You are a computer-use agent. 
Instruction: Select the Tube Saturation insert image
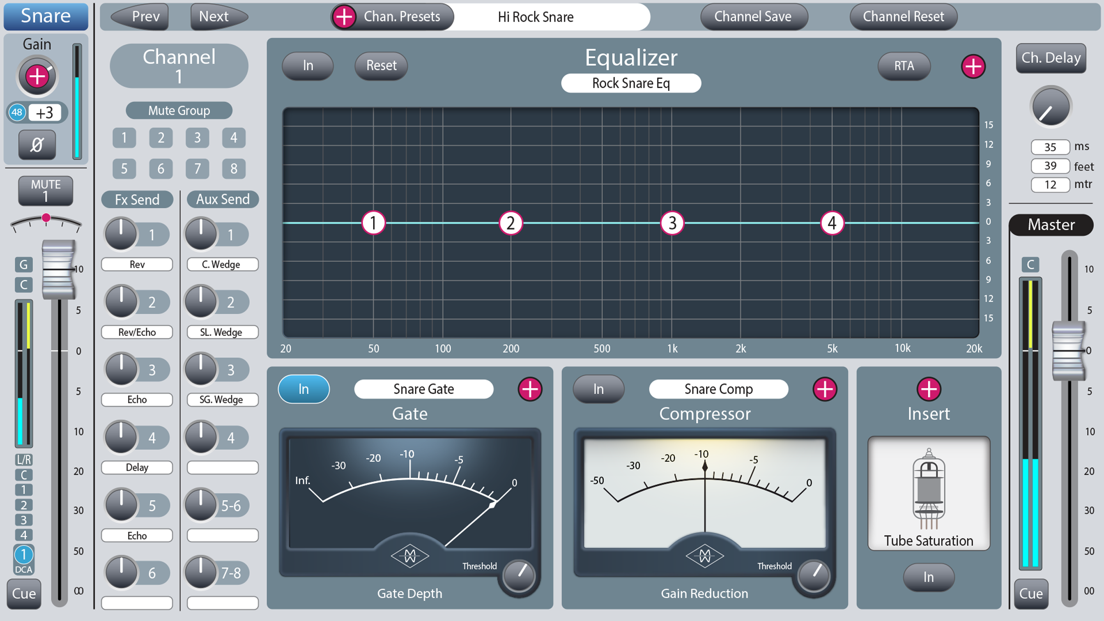click(x=929, y=493)
